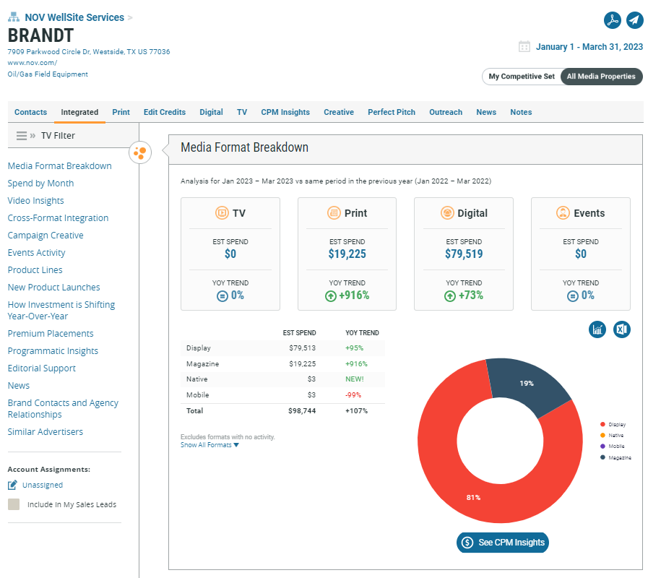Image resolution: width=661 pixels, height=578 pixels.
Task: Switch to bar chart view icon
Action: coord(597,329)
